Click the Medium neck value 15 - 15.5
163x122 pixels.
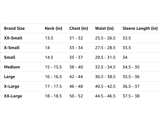53,67
